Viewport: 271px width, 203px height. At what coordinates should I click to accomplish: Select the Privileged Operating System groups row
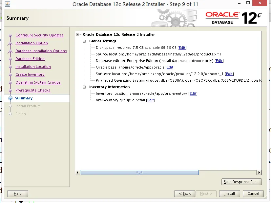coord(178,80)
